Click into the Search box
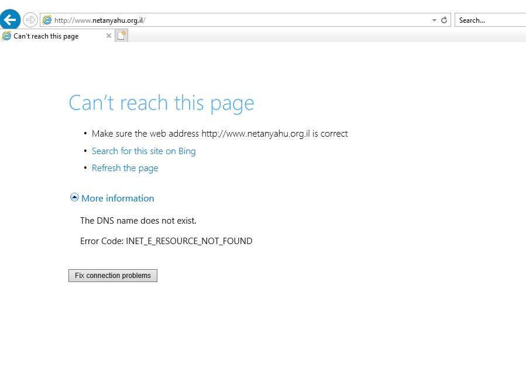Screen dimensions: 526x379 tap(490, 20)
